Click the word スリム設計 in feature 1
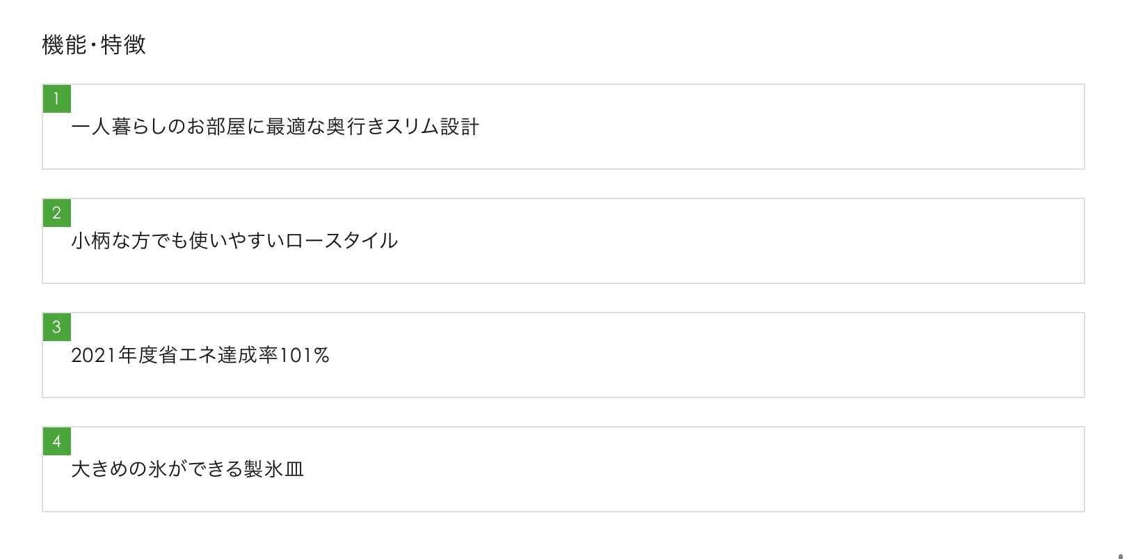1127x559 pixels. 431,127
